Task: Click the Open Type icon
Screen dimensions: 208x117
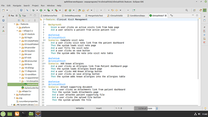Action: (x=79, y=10)
